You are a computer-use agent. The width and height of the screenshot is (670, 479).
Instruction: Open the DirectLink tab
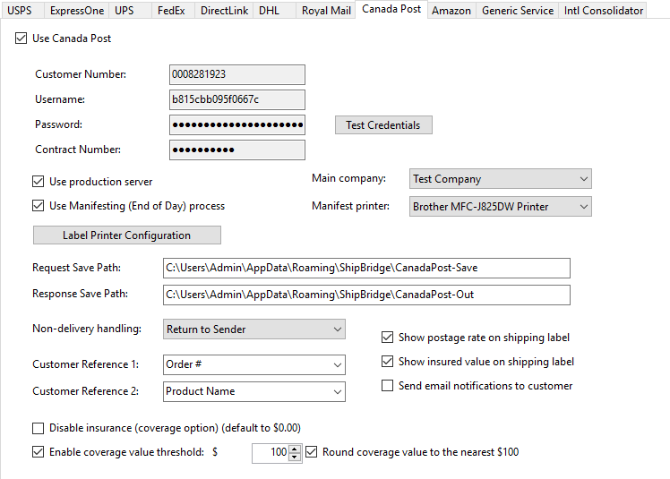(x=224, y=10)
